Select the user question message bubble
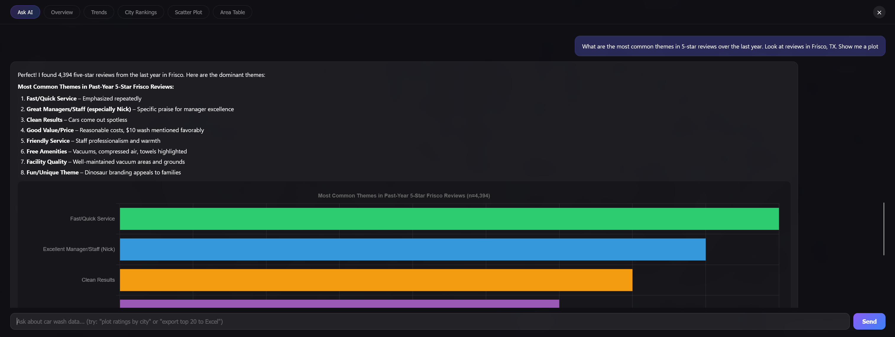This screenshot has width=895, height=337. click(730, 46)
